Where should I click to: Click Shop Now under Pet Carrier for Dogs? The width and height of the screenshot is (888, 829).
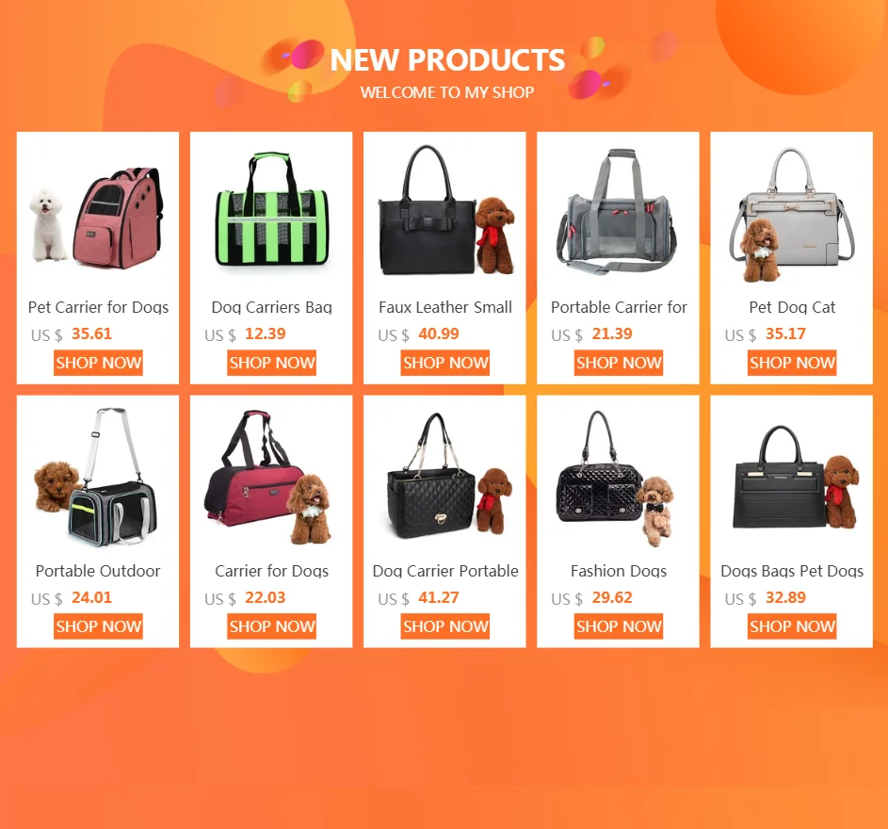[x=98, y=363]
